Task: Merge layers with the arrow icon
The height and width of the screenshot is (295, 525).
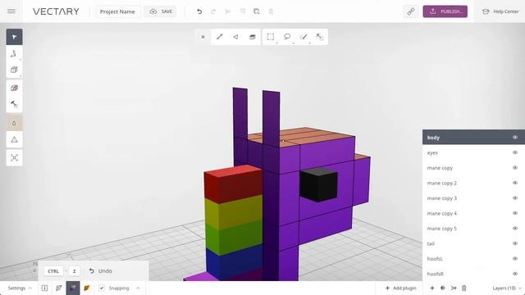Action: [454, 288]
